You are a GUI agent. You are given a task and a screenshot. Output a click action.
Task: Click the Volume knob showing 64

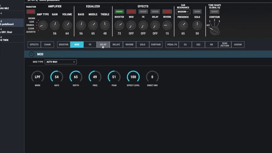[67, 25]
